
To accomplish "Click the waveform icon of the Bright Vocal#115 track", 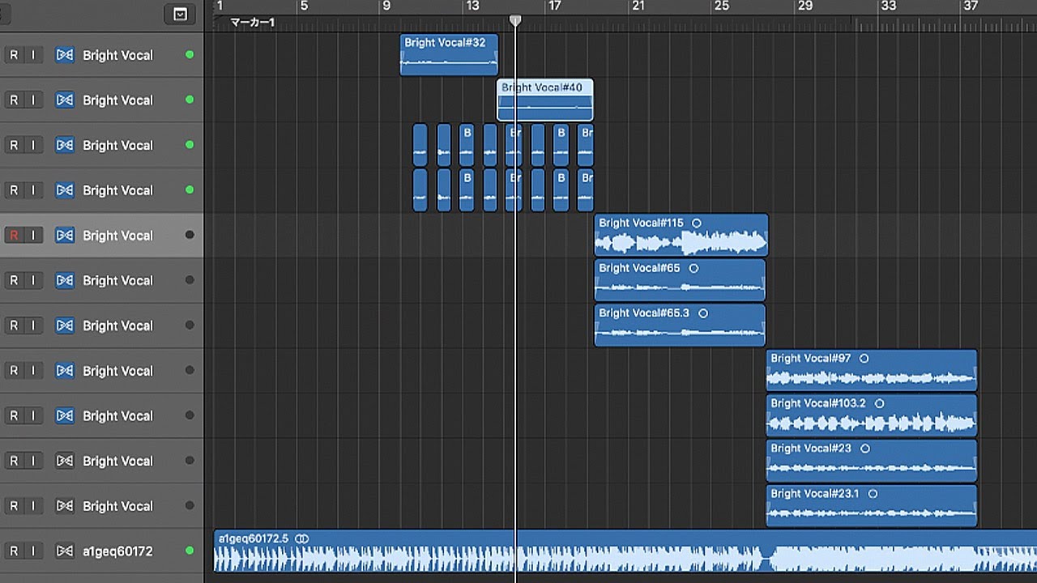I will [x=65, y=236].
